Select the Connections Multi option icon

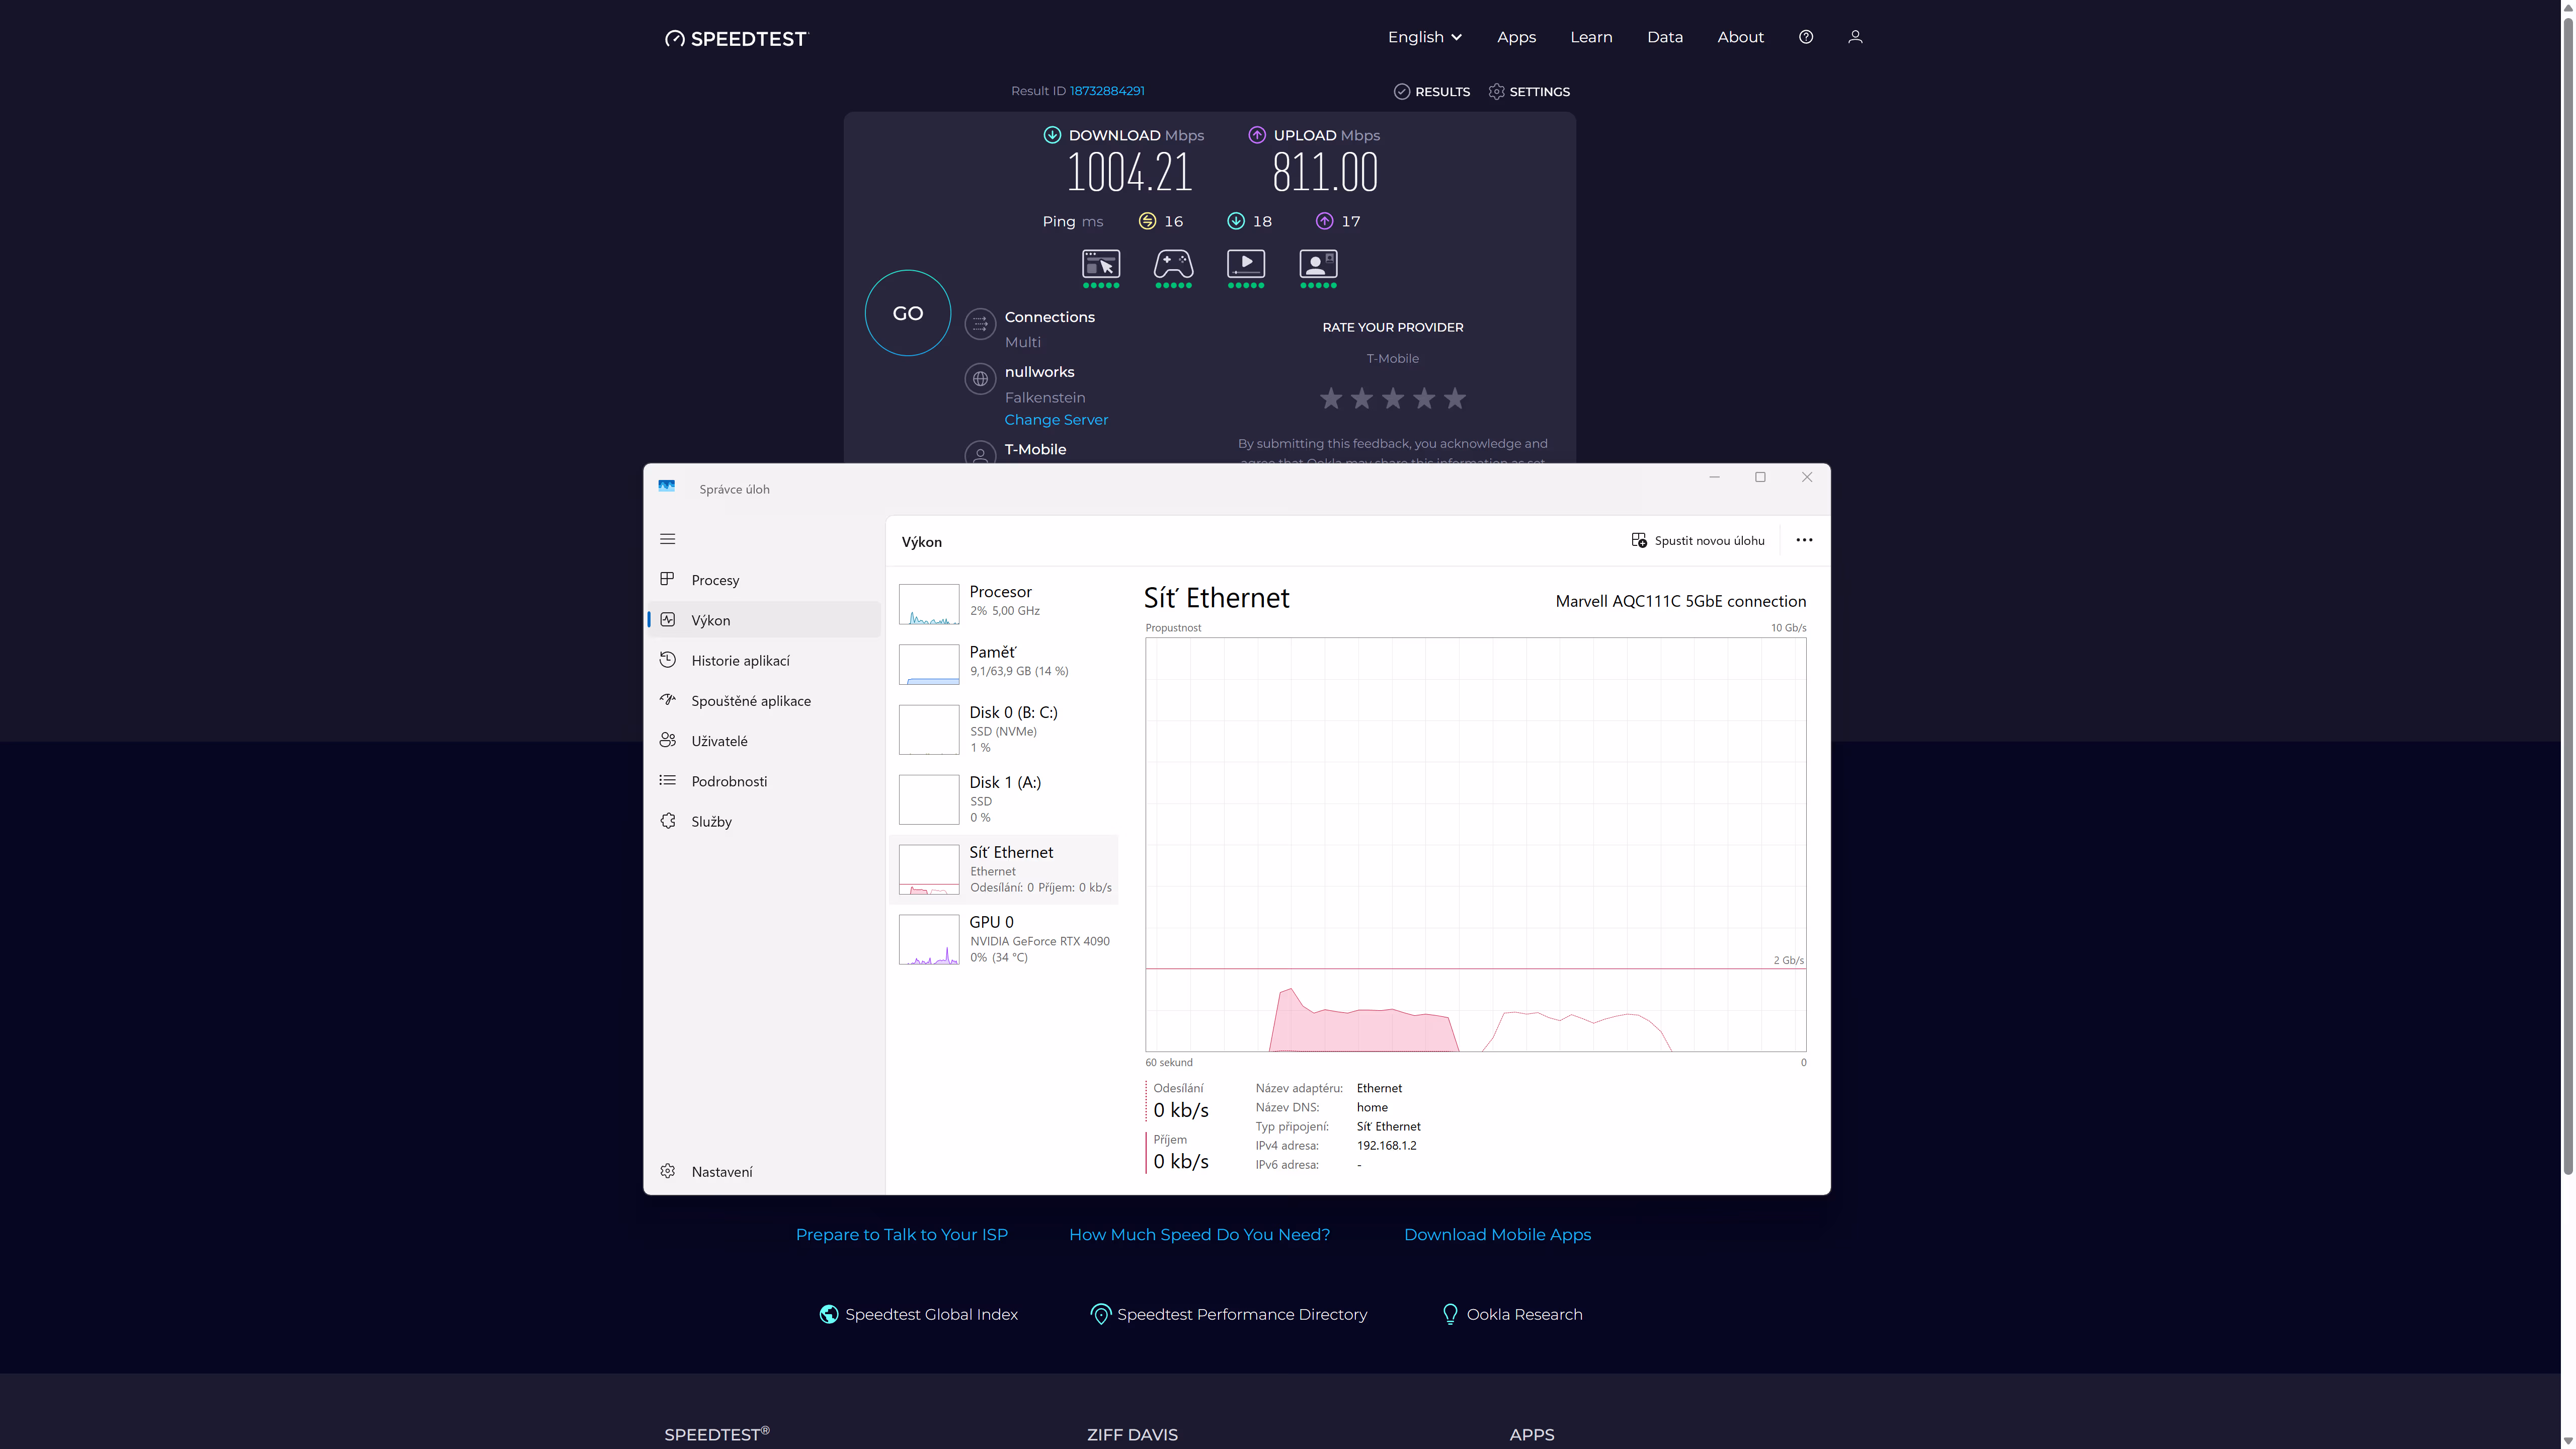980,324
